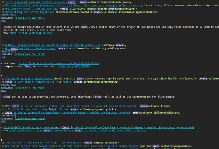Expand folded marker on the Mezzano heading line
Screen dimensions: 219x149
[x=125, y=45]
